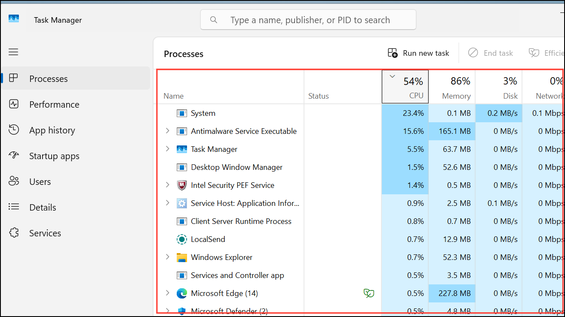
Task: Click the 165.1 MB memory cell
Action: click(452, 131)
